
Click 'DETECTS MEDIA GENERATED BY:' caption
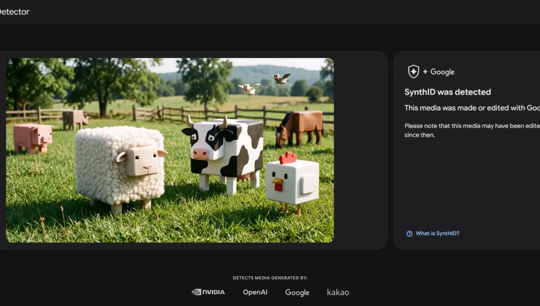(x=270, y=278)
